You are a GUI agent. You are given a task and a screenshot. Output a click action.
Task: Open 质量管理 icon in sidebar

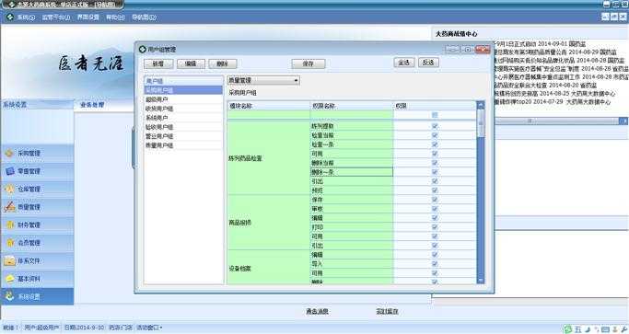click(9, 207)
